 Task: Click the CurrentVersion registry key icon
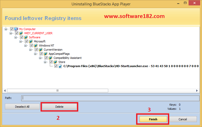click(41, 50)
